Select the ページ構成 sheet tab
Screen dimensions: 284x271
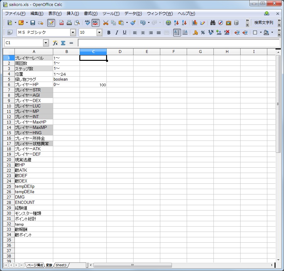pos(35,265)
